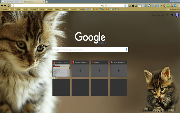Expand the arrow next to the lightbulb icon
Screen dimensions: 180x113
pyautogui.click(x=161, y=6)
